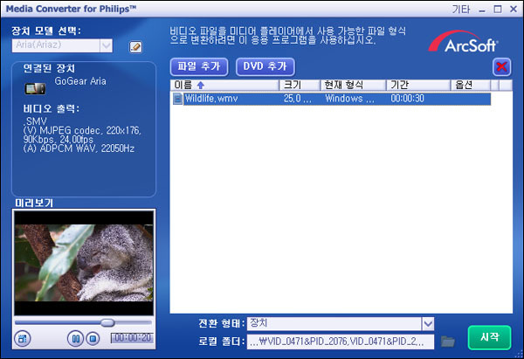The image size is (524, 359).
Task: Remove selected file with red X button
Action: coord(501,67)
